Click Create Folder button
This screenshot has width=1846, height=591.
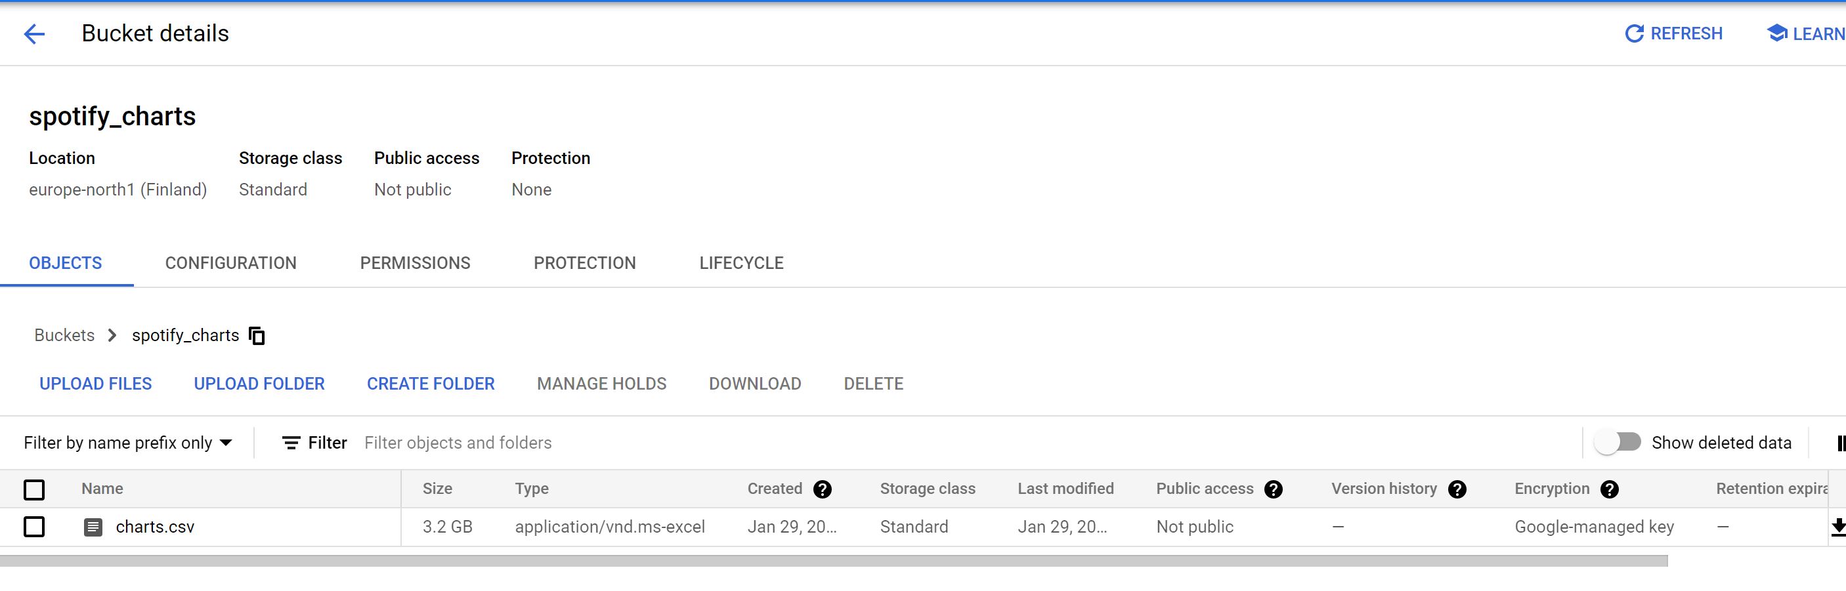[431, 384]
